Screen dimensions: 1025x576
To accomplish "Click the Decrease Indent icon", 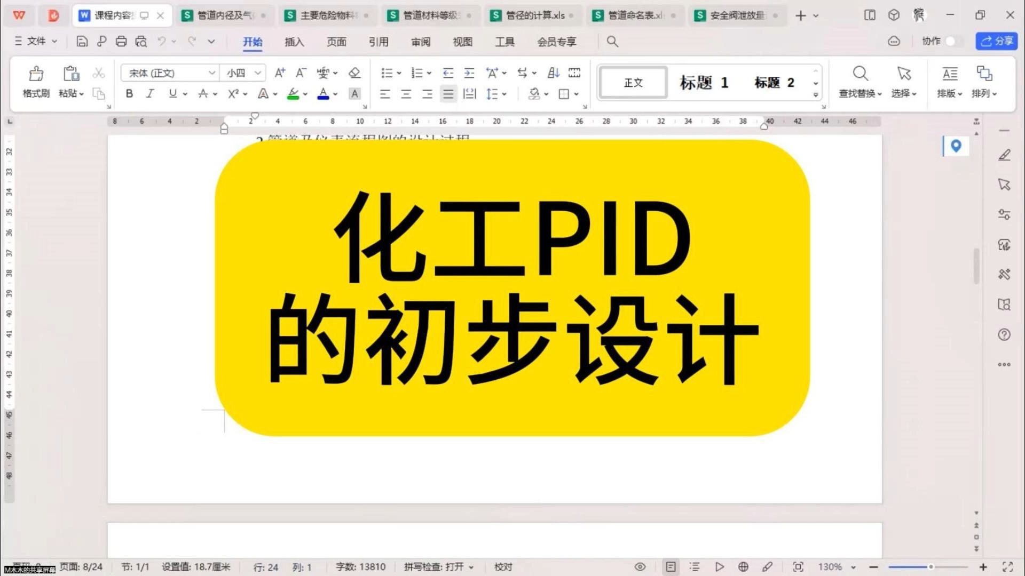I will point(448,73).
